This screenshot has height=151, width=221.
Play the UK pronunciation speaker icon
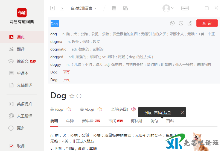pos(69,109)
